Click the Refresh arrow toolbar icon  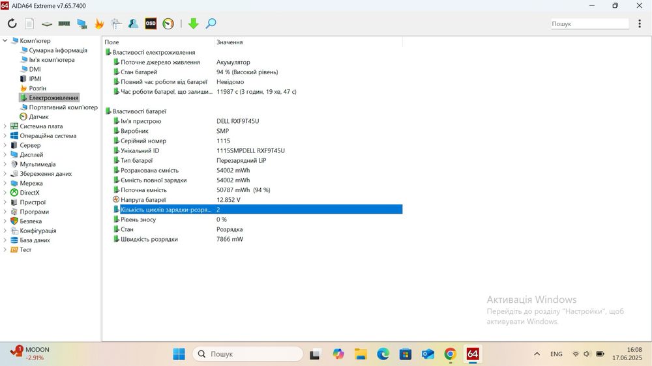click(12, 23)
